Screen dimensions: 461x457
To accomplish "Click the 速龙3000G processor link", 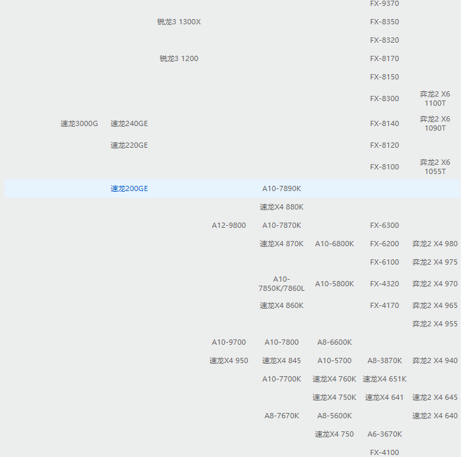I will pos(79,123).
